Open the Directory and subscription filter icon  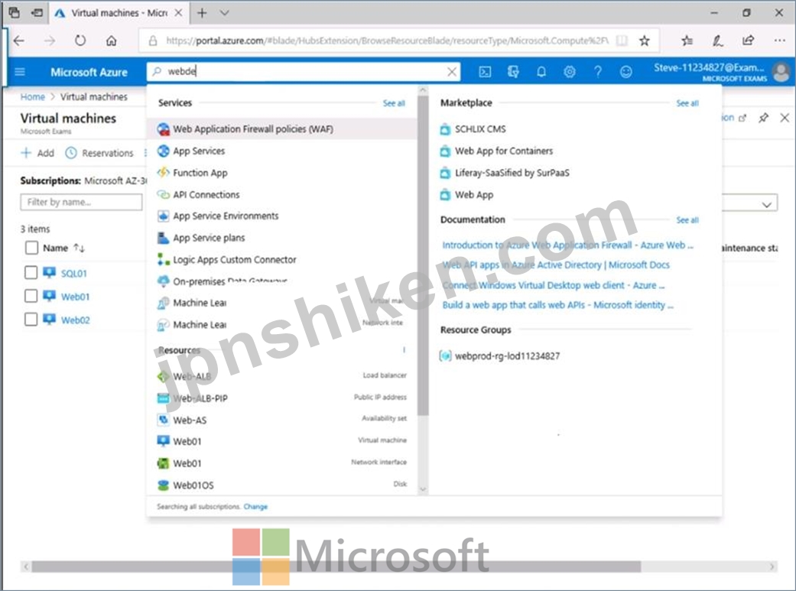[513, 72]
